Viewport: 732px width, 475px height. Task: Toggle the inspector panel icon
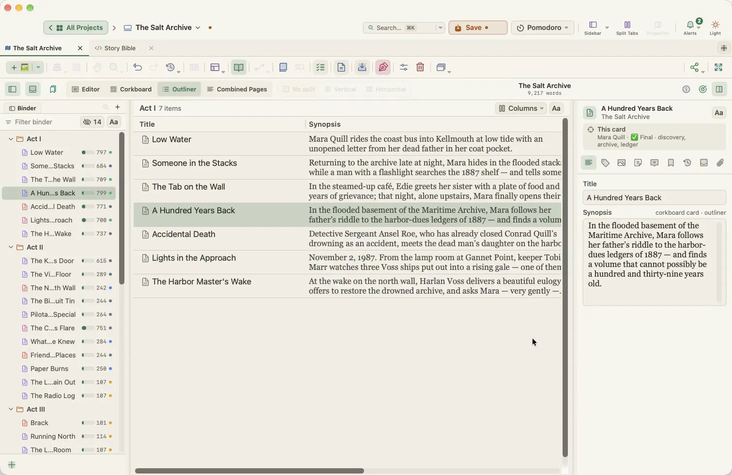719,89
